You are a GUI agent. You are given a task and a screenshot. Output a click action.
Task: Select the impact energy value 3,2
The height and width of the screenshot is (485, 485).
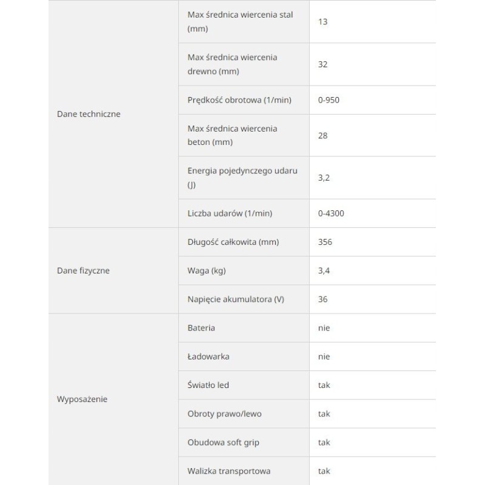point(323,178)
